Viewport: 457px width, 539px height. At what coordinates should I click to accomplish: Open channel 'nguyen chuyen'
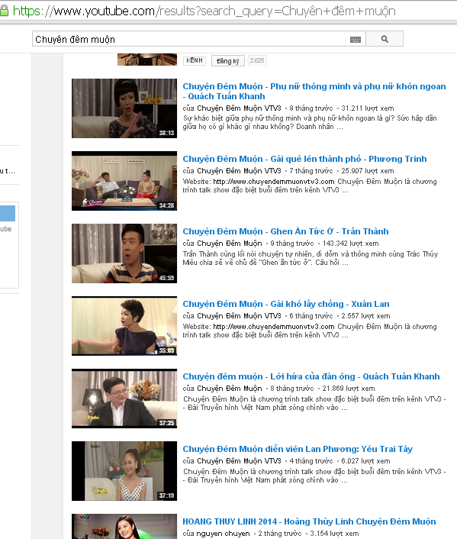coord(223,534)
